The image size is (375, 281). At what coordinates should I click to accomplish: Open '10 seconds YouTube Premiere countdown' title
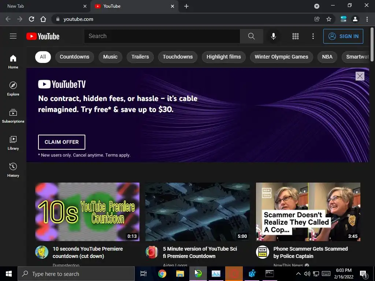coord(88,252)
